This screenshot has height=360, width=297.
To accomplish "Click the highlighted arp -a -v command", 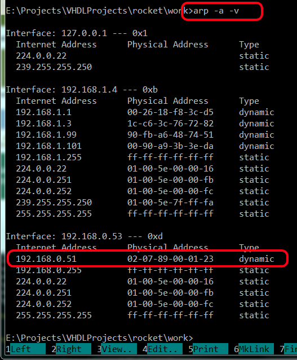I will 216,11.
